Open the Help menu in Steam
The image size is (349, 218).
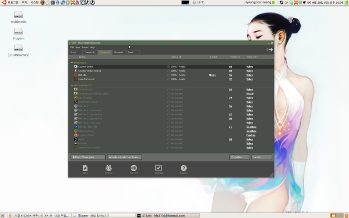pos(92,47)
